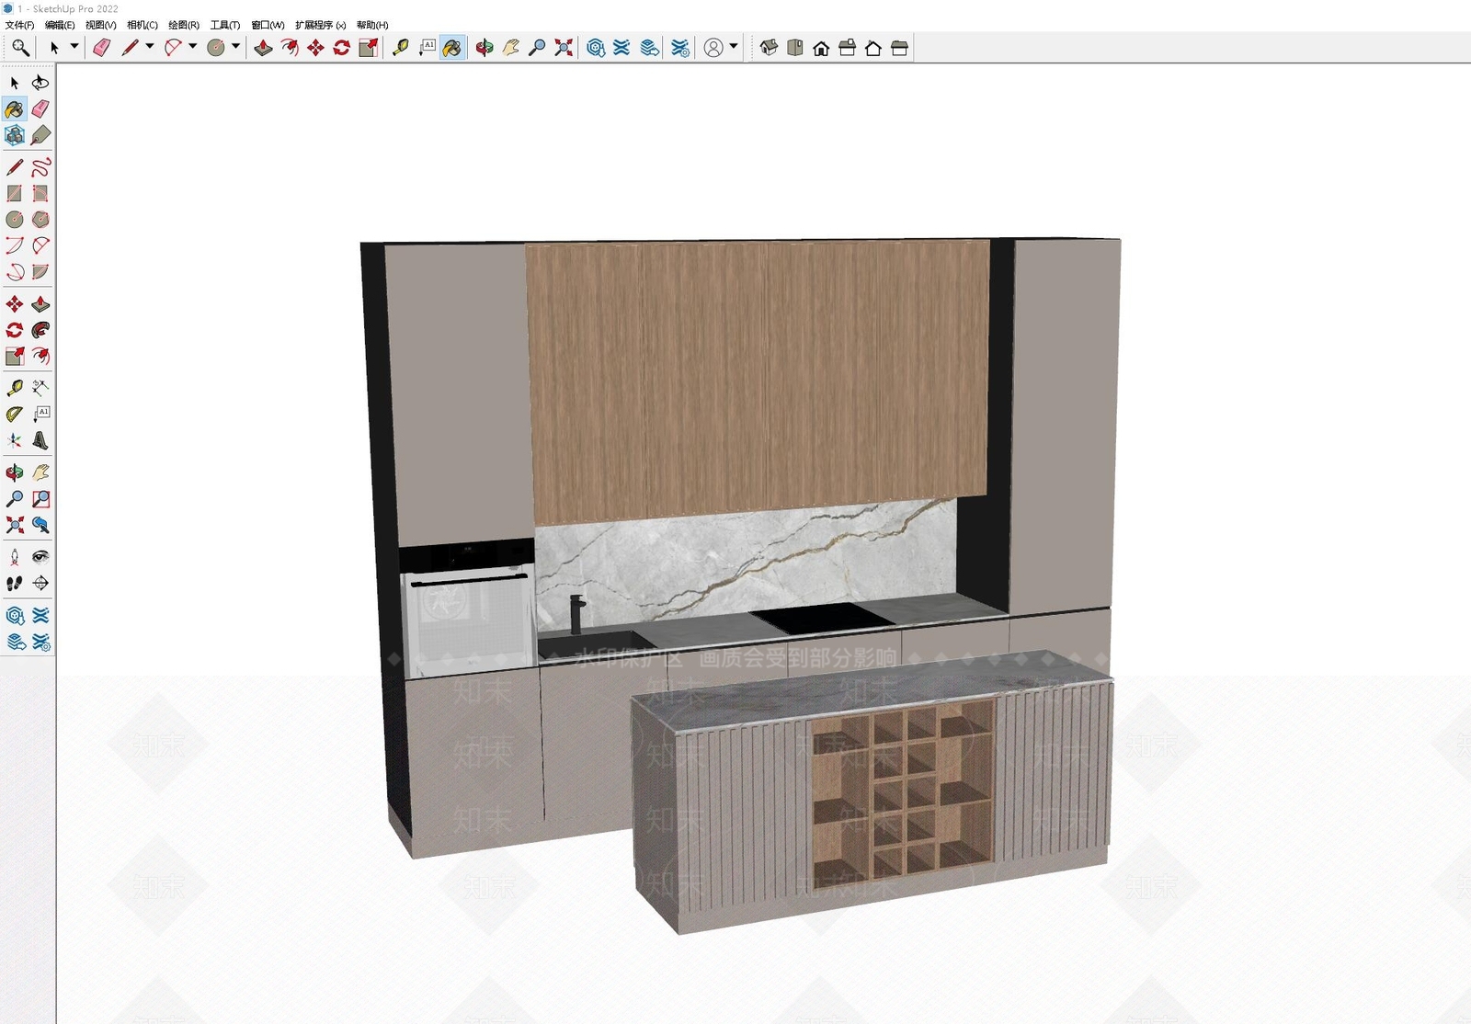Choose the Make Component tool
The height and width of the screenshot is (1024, 1471).
[x=15, y=135]
